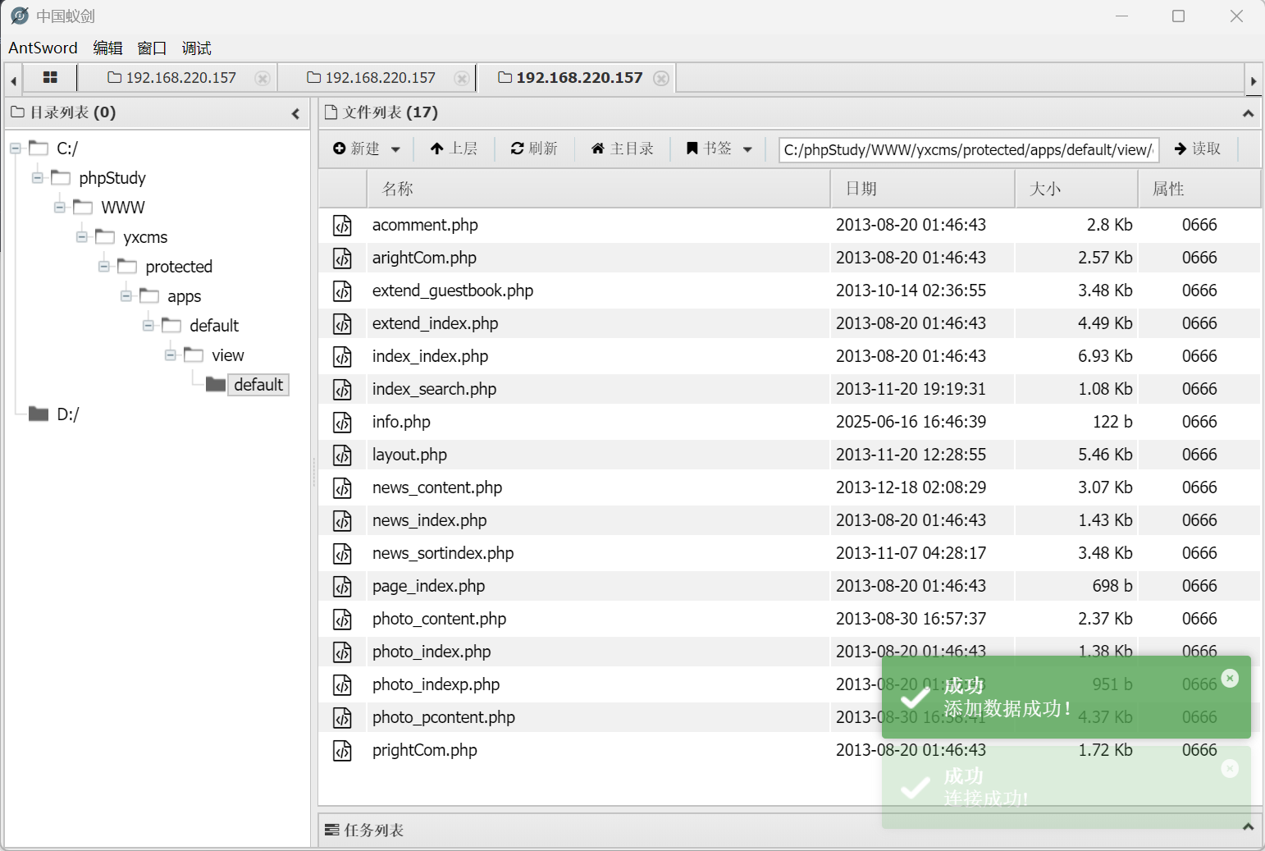This screenshot has height=851, width=1265.
Task: Open the 编辑 menu
Action: (107, 48)
